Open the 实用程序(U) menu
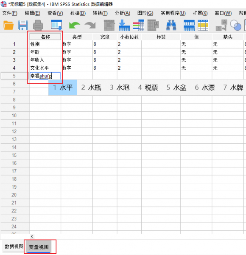The width and height of the screenshot is (246, 255). (x=173, y=13)
